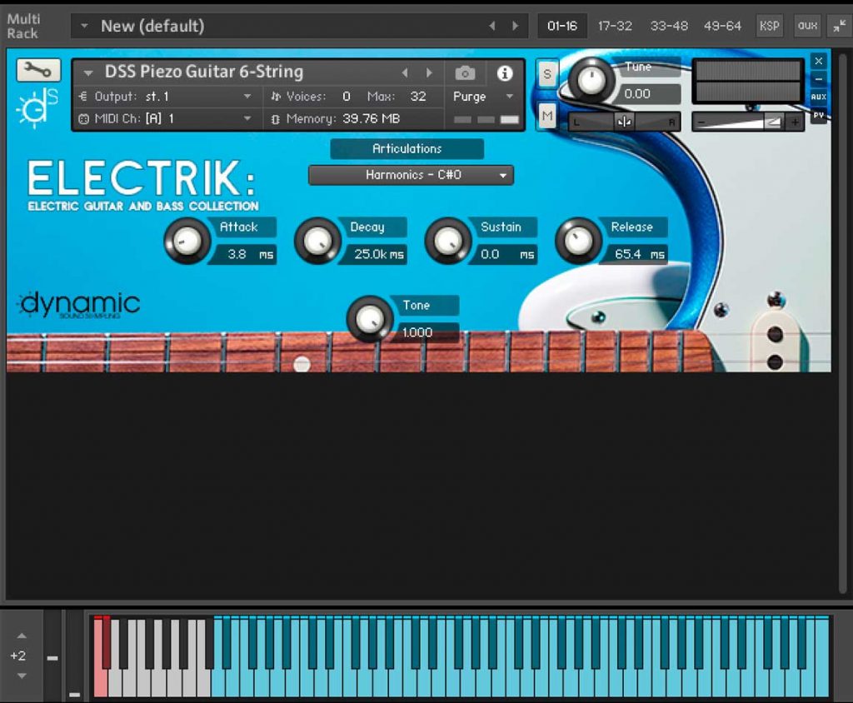Image resolution: width=853 pixels, height=703 pixels.
Task: Open the multi preset dropdown arrow
Action: (84, 26)
